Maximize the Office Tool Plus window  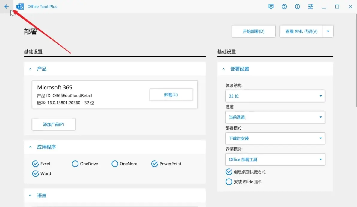pos(337,7)
